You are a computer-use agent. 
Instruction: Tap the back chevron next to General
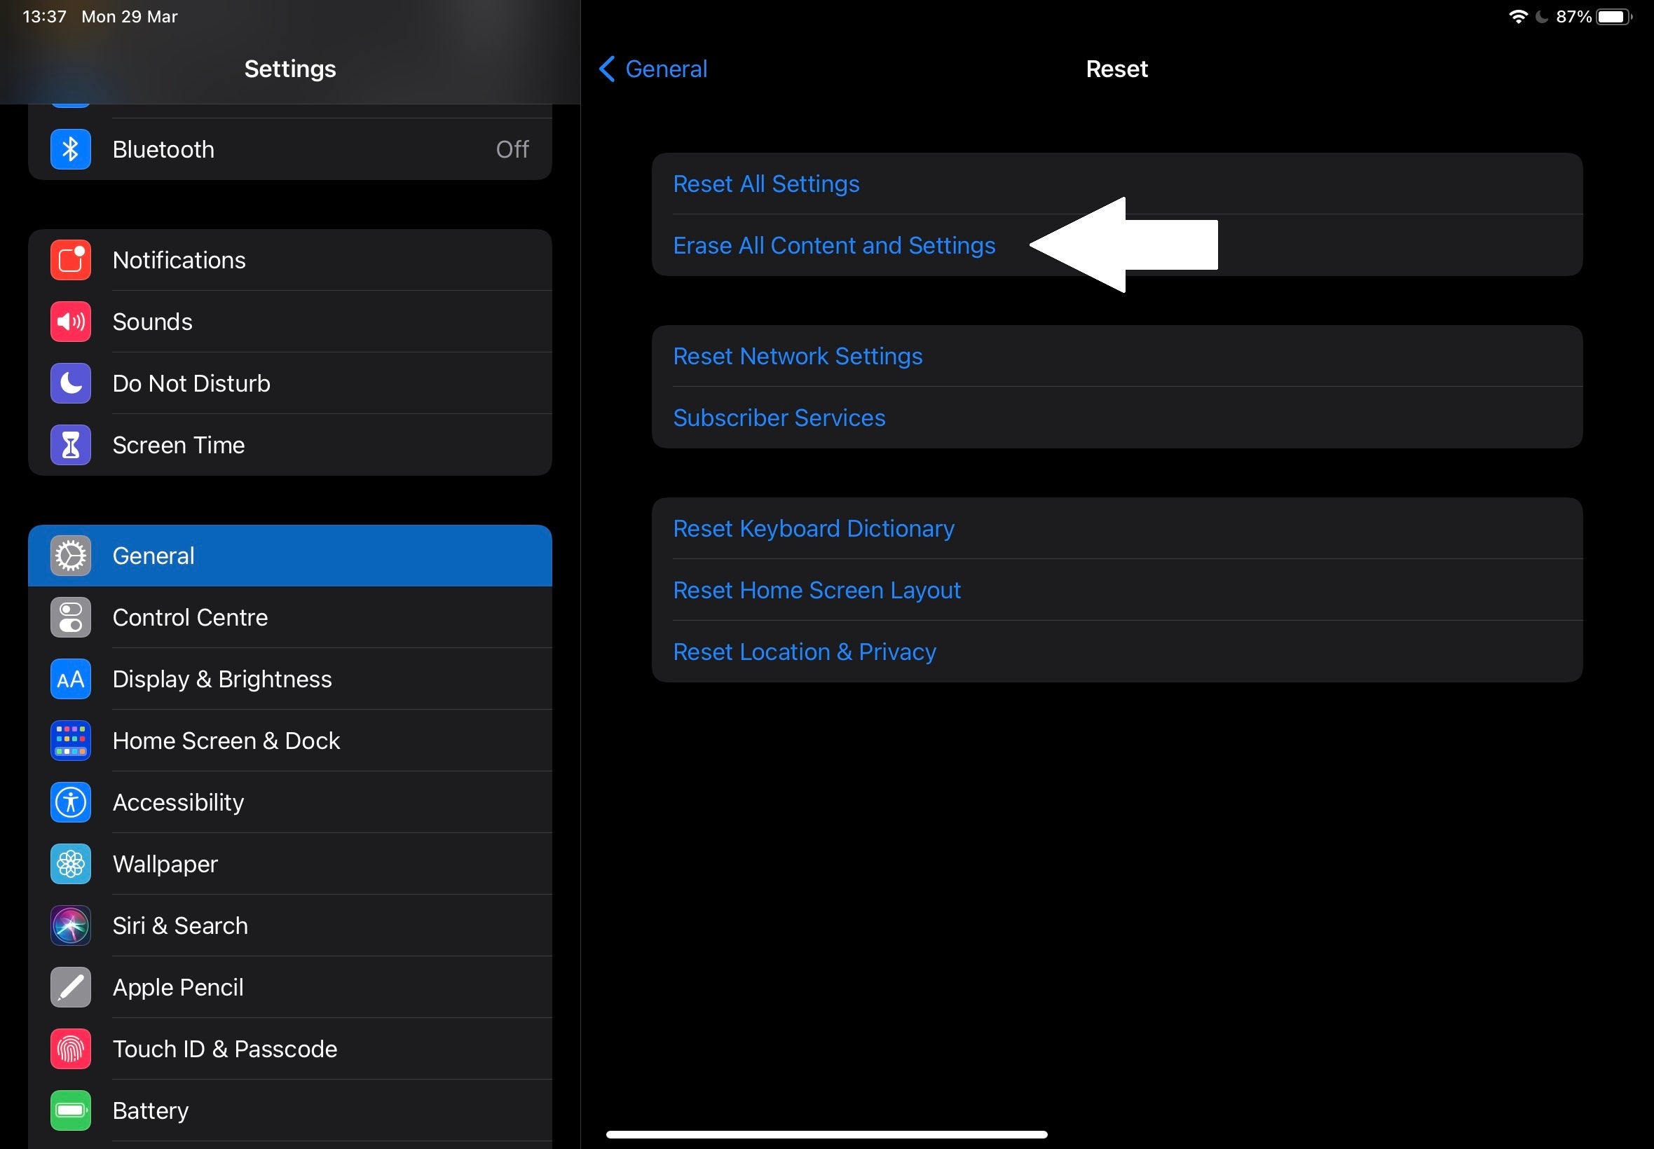pos(607,69)
